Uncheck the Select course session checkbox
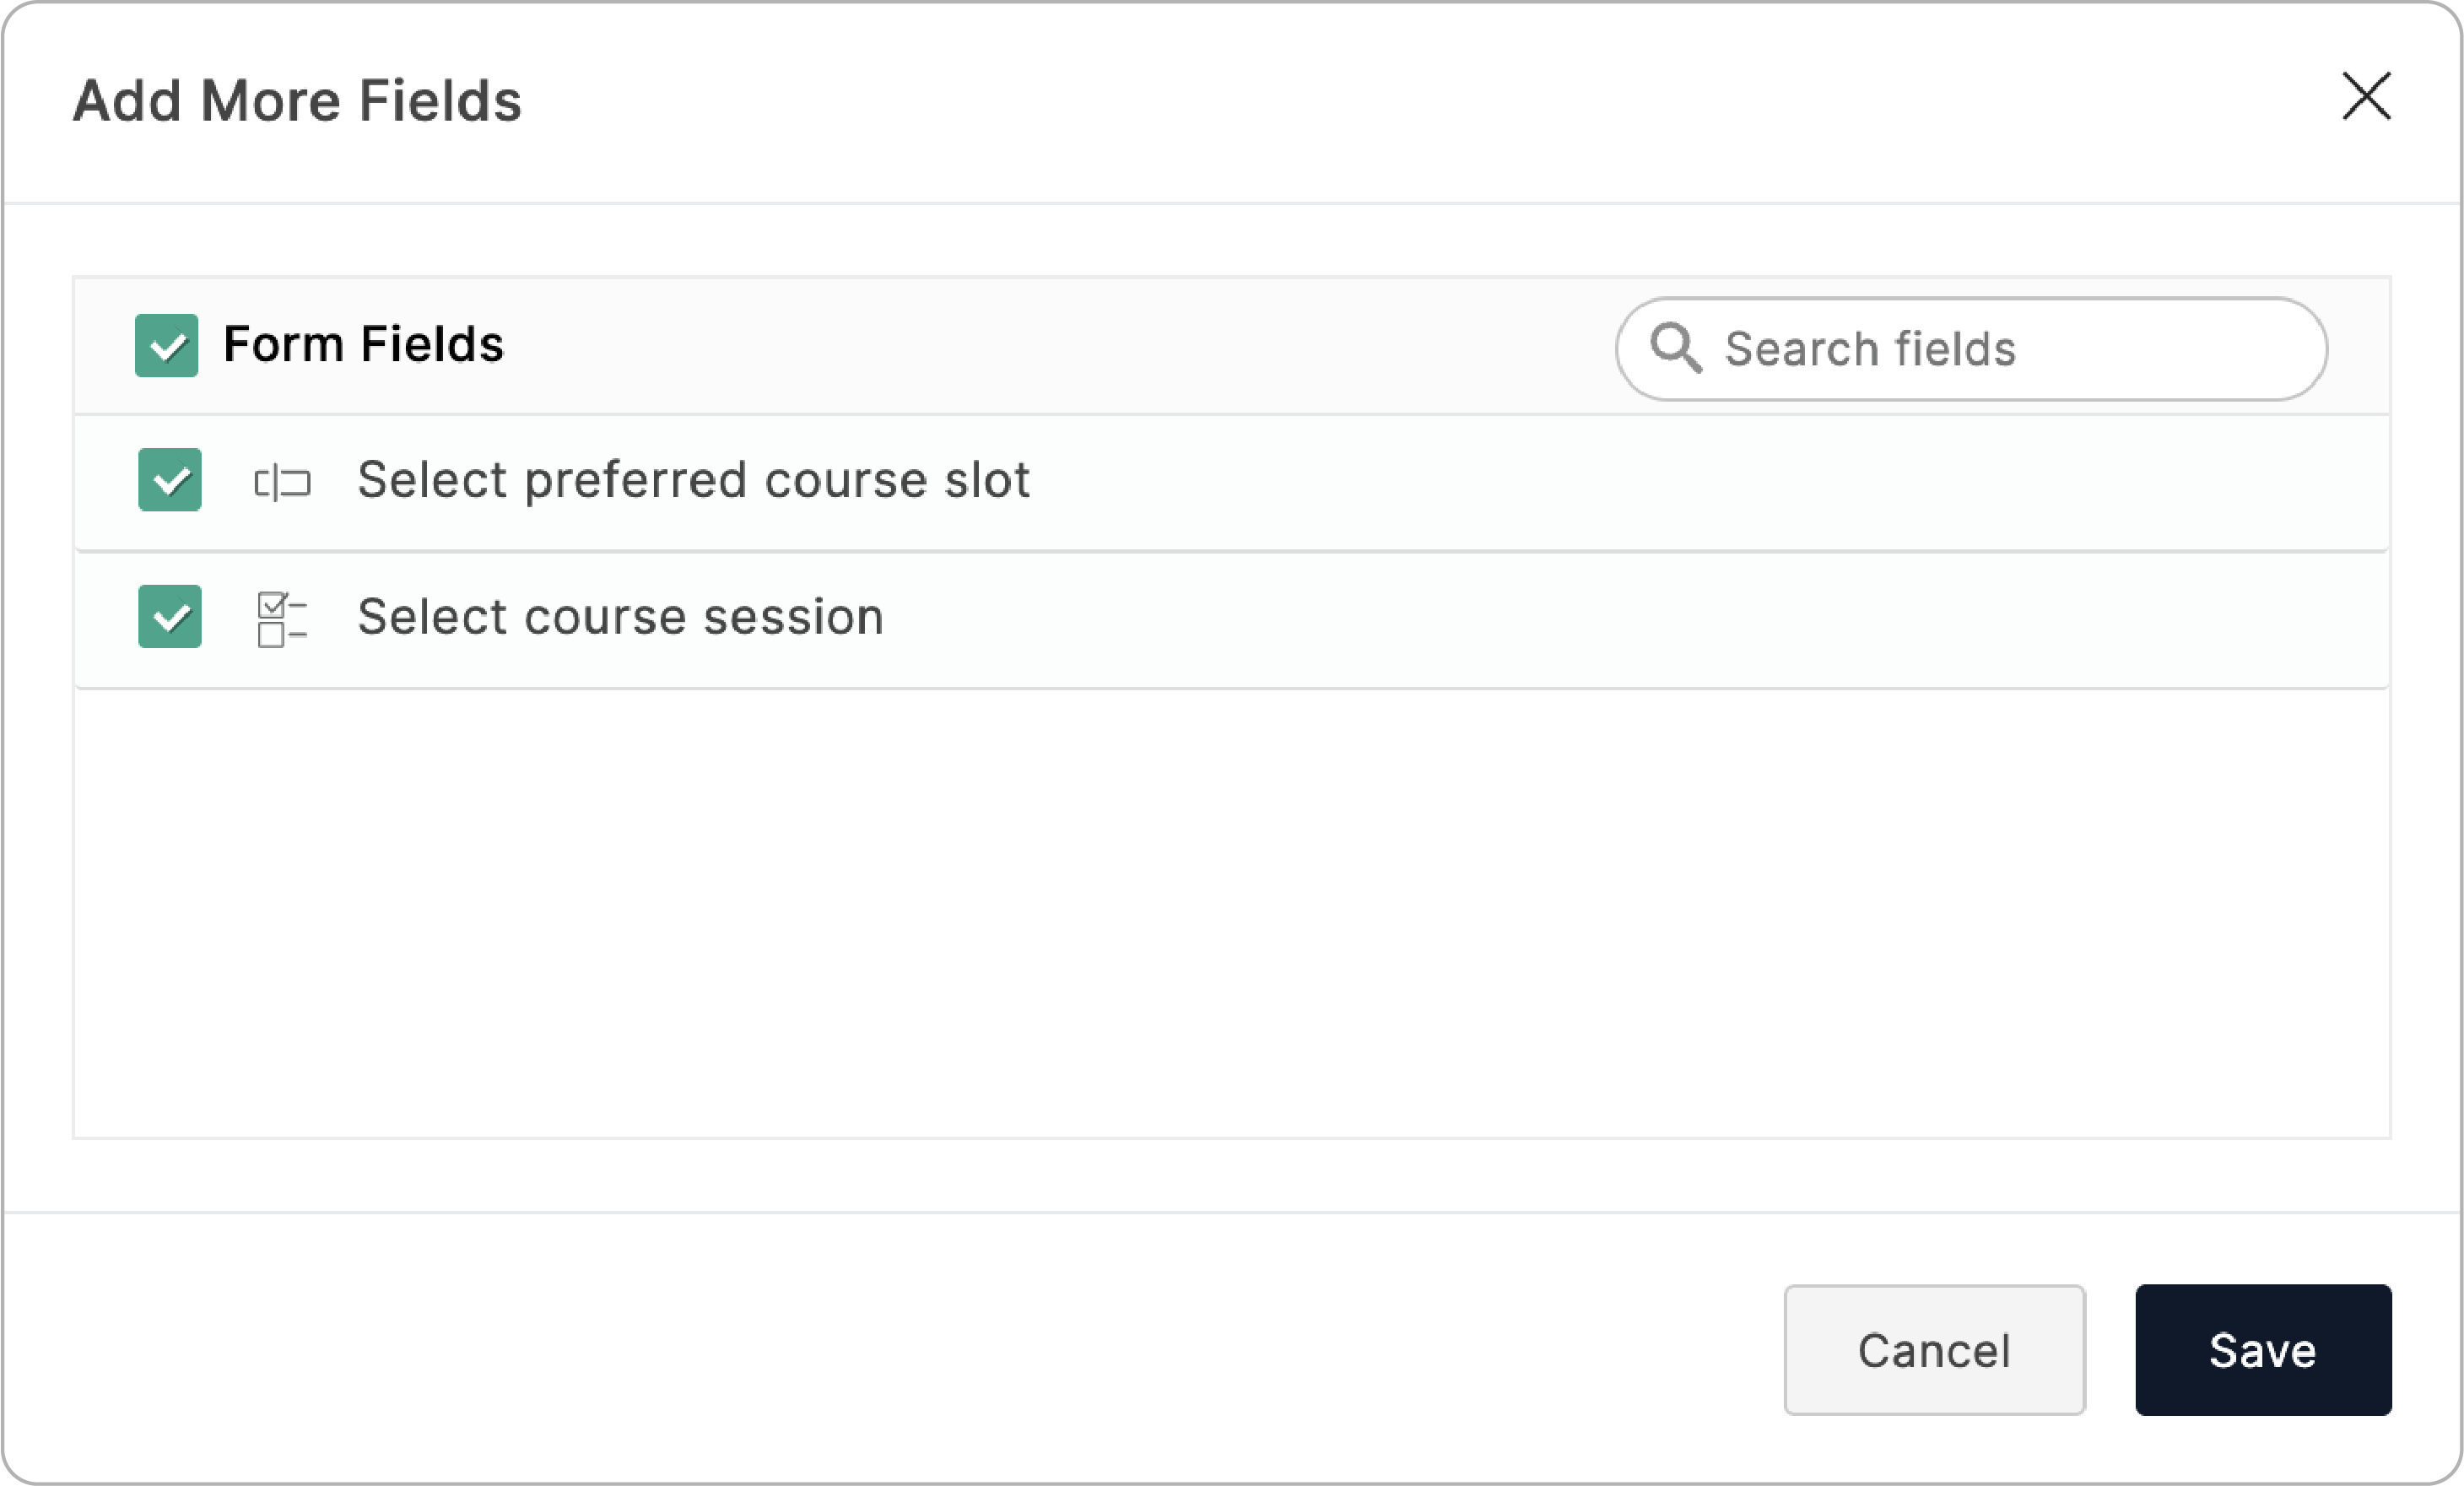The image size is (2464, 1486). [170, 616]
